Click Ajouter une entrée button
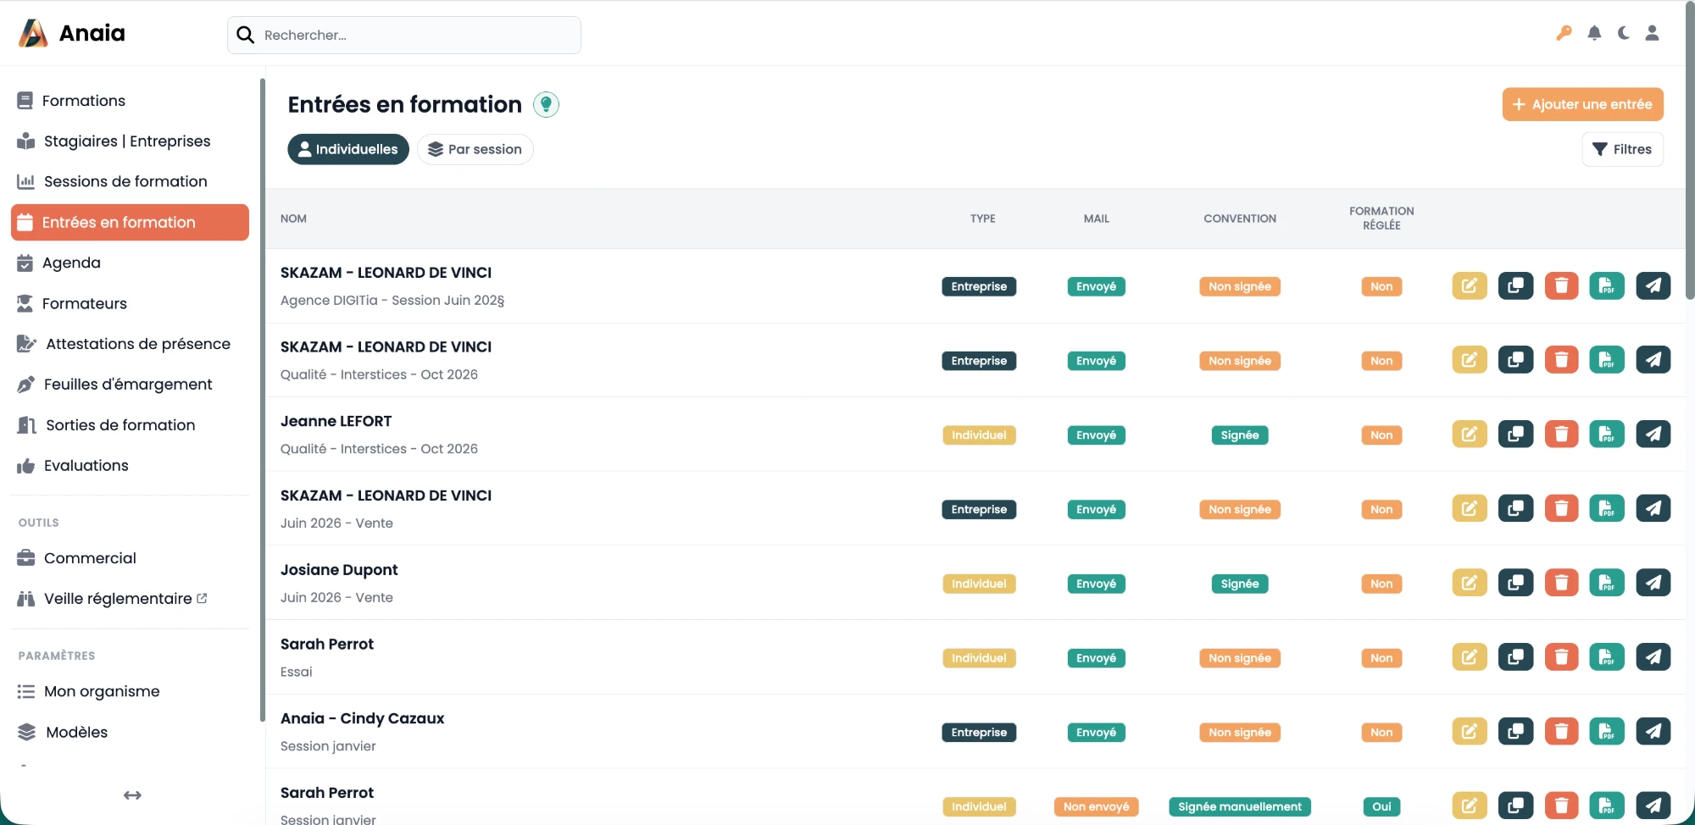The width and height of the screenshot is (1695, 825). (x=1582, y=104)
